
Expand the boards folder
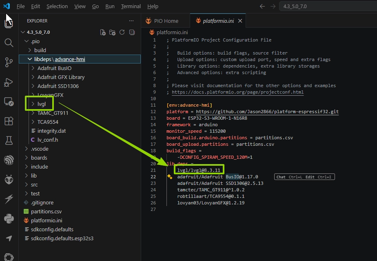[x=79, y=158]
